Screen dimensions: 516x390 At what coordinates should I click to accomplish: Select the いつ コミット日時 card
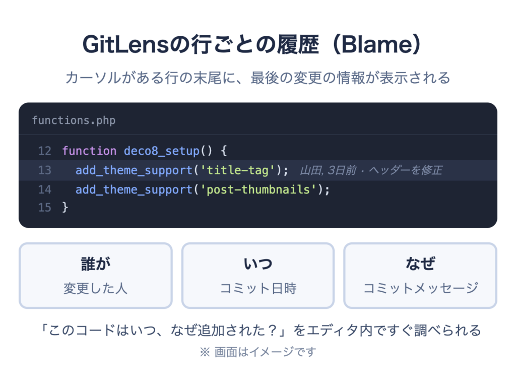point(258,276)
